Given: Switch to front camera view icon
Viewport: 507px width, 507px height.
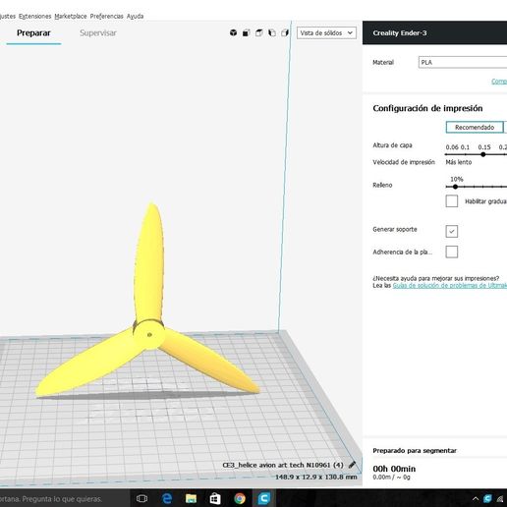Looking at the screenshot, I should tap(247, 32).
